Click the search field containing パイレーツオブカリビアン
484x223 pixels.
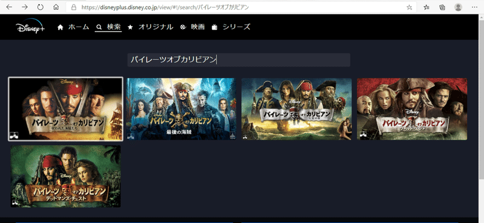[238, 60]
